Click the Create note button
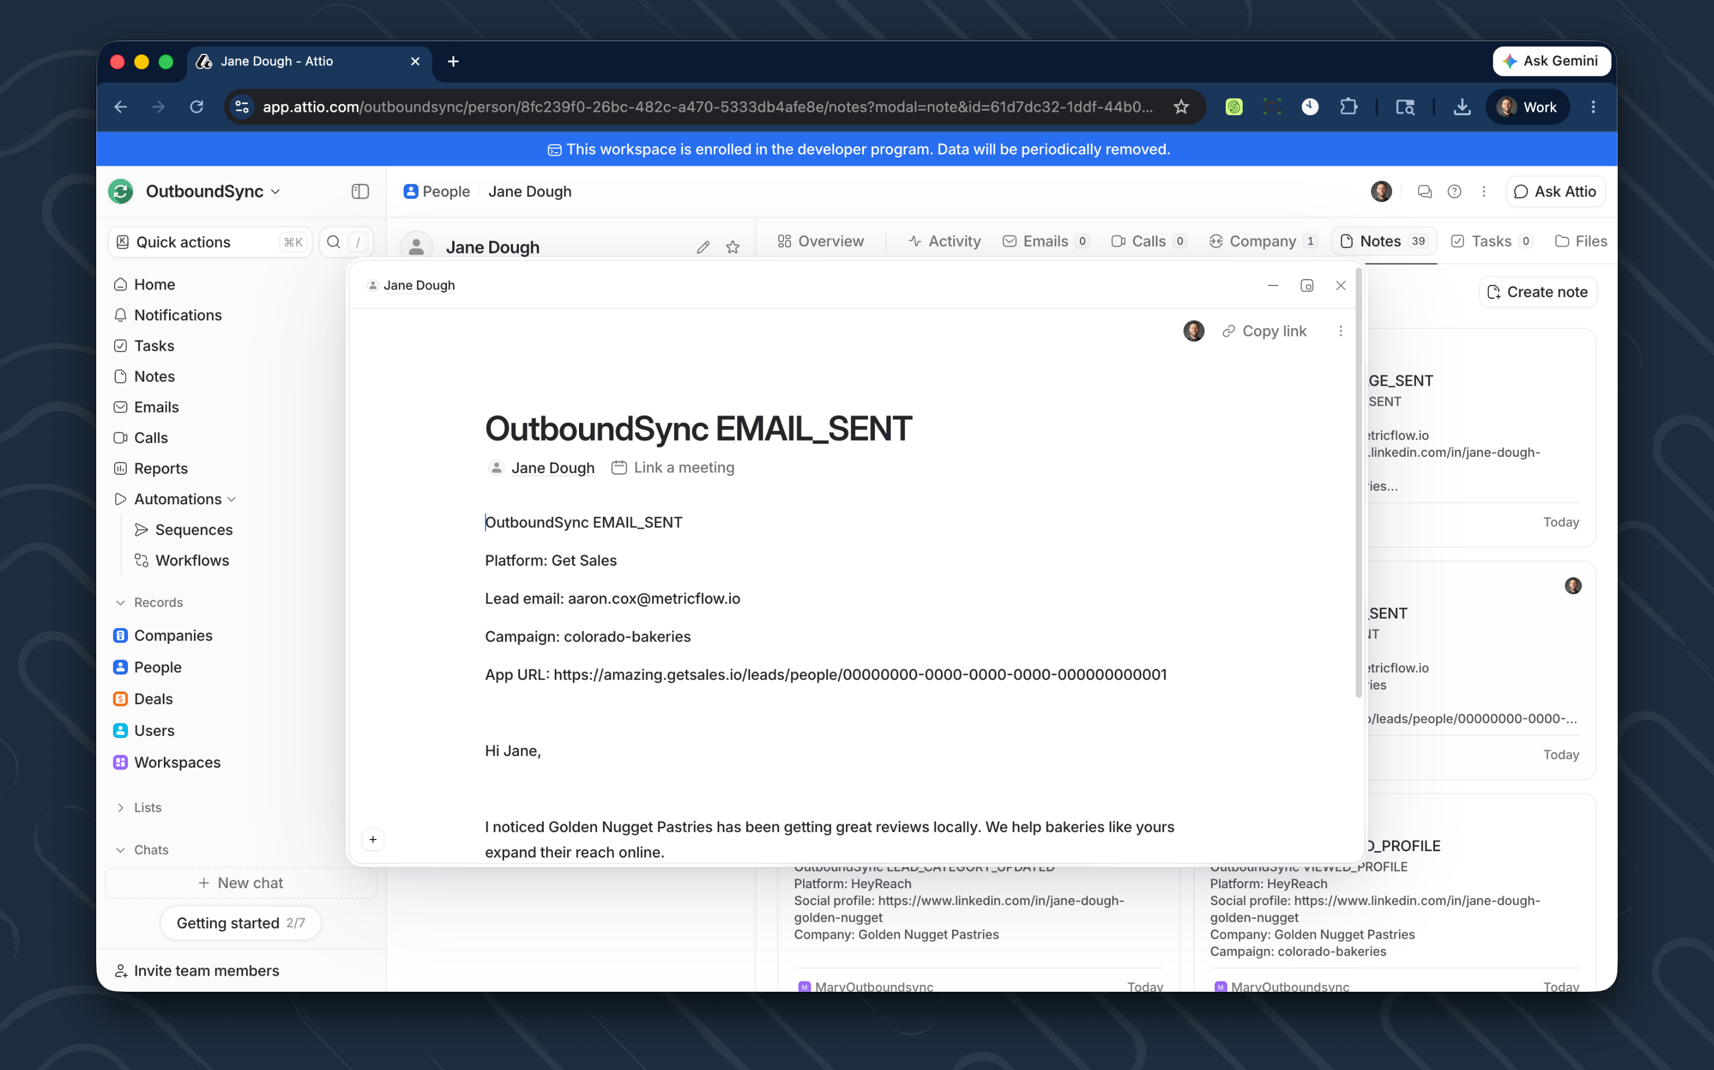 pyautogui.click(x=1538, y=292)
